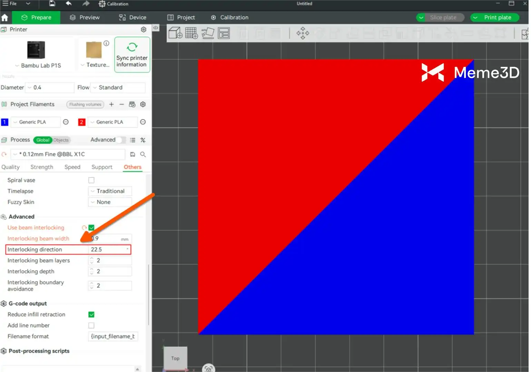Add a new filament with plus icon
This screenshot has width=531, height=372.
click(111, 104)
